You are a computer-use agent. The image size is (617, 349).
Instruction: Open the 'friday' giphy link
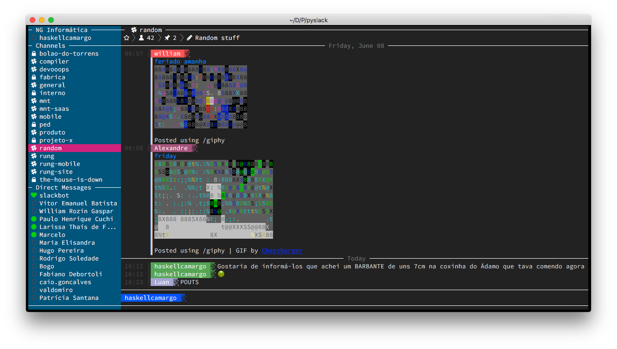click(x=165, y=156)
